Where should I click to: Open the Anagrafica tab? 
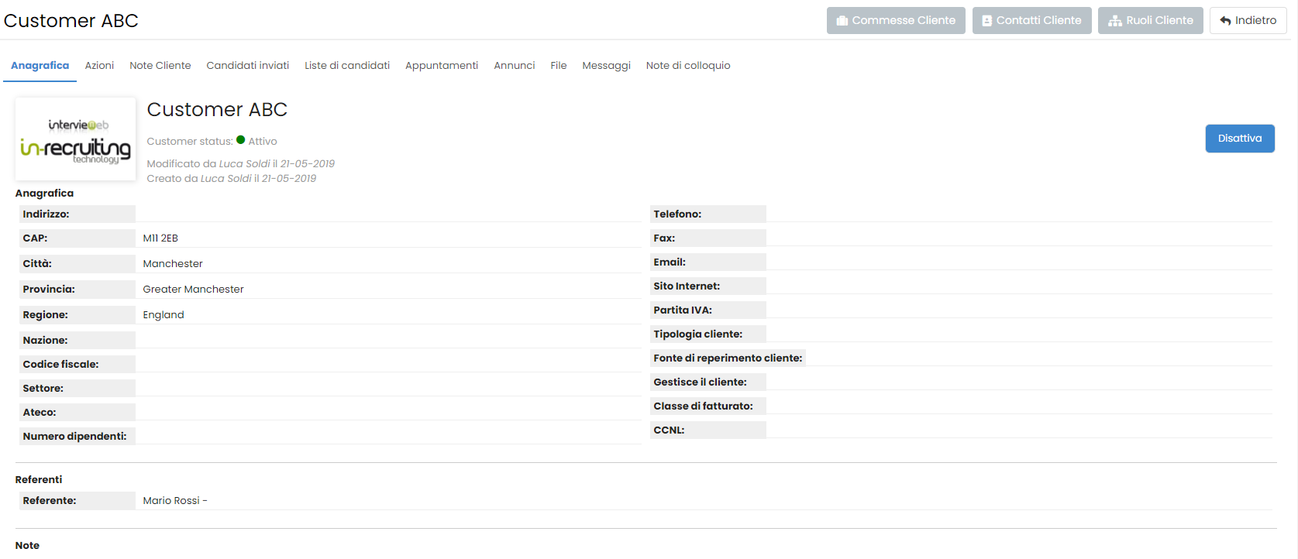pos(40,66)
